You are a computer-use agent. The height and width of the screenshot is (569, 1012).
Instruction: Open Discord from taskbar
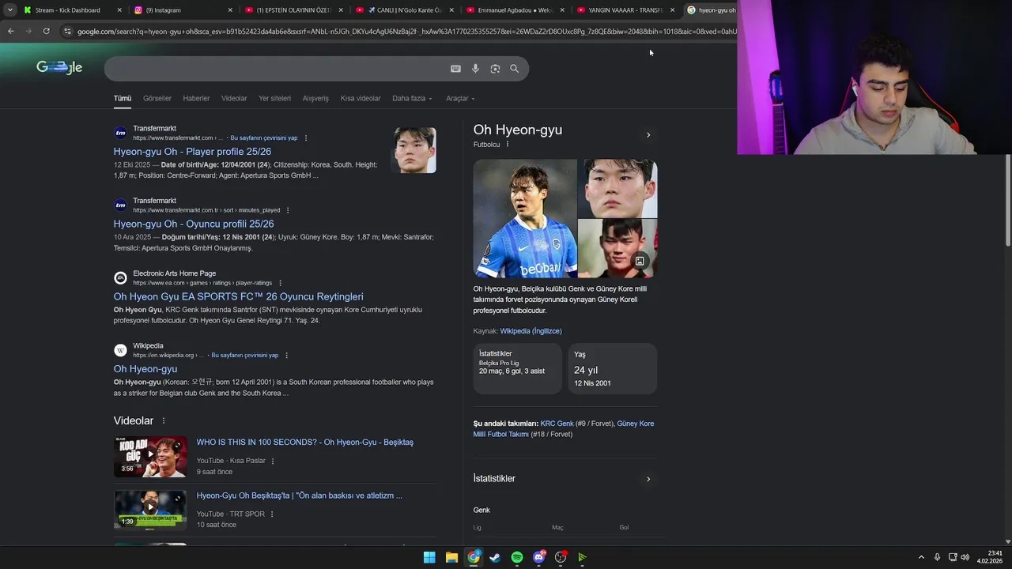coord(539,557)
